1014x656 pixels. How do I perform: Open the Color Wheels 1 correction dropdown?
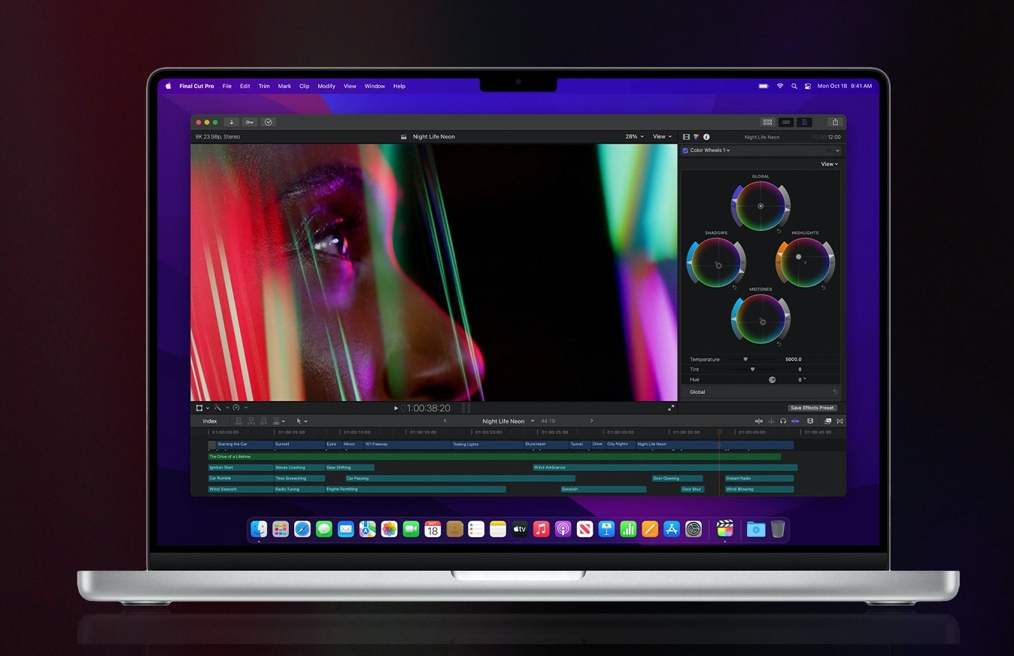tap(710, 150)
